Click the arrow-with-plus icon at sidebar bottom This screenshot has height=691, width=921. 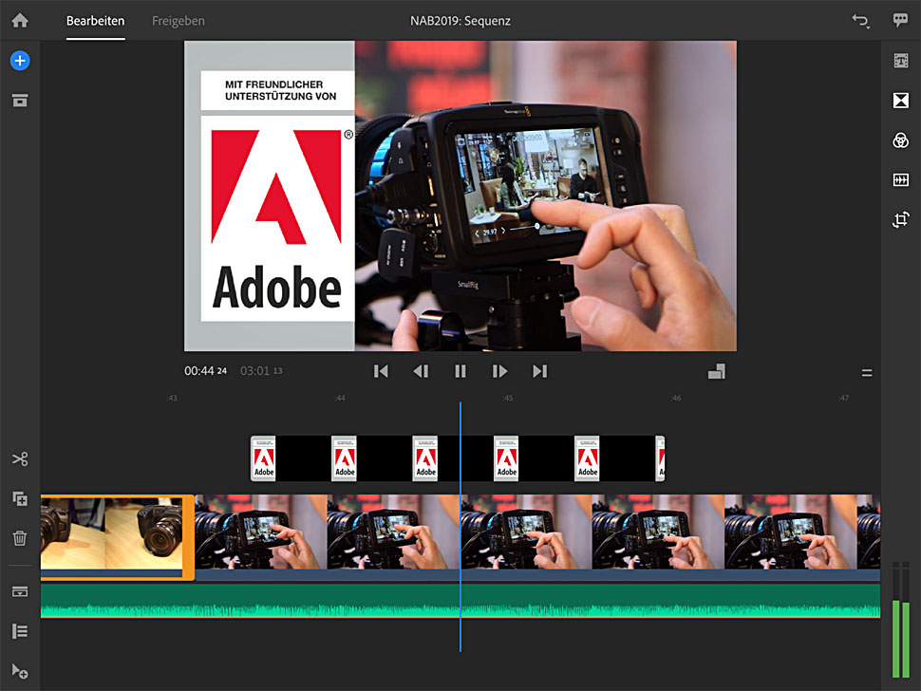point(20,671)
